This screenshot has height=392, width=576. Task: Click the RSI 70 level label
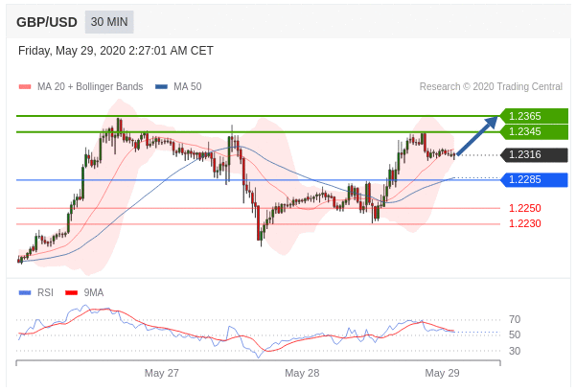(x=515, y=319)
